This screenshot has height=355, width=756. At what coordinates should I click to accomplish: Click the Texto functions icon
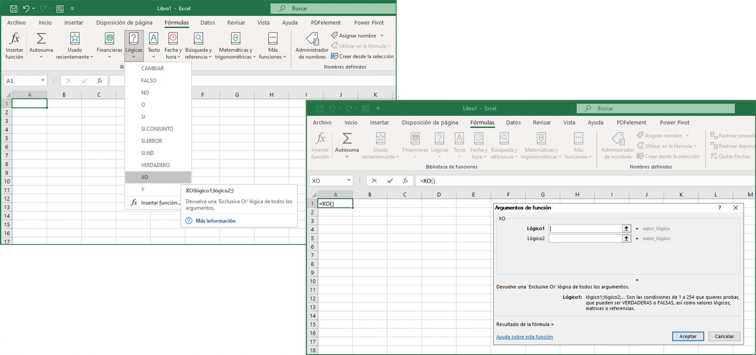[154, 45]
